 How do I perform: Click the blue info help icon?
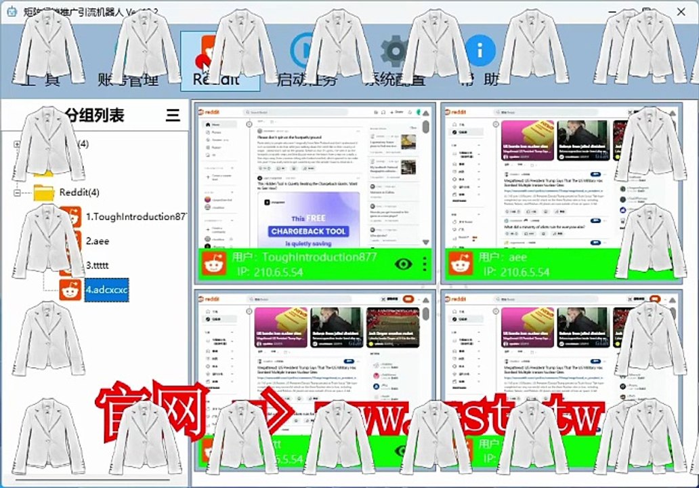(x=480, y=50)
